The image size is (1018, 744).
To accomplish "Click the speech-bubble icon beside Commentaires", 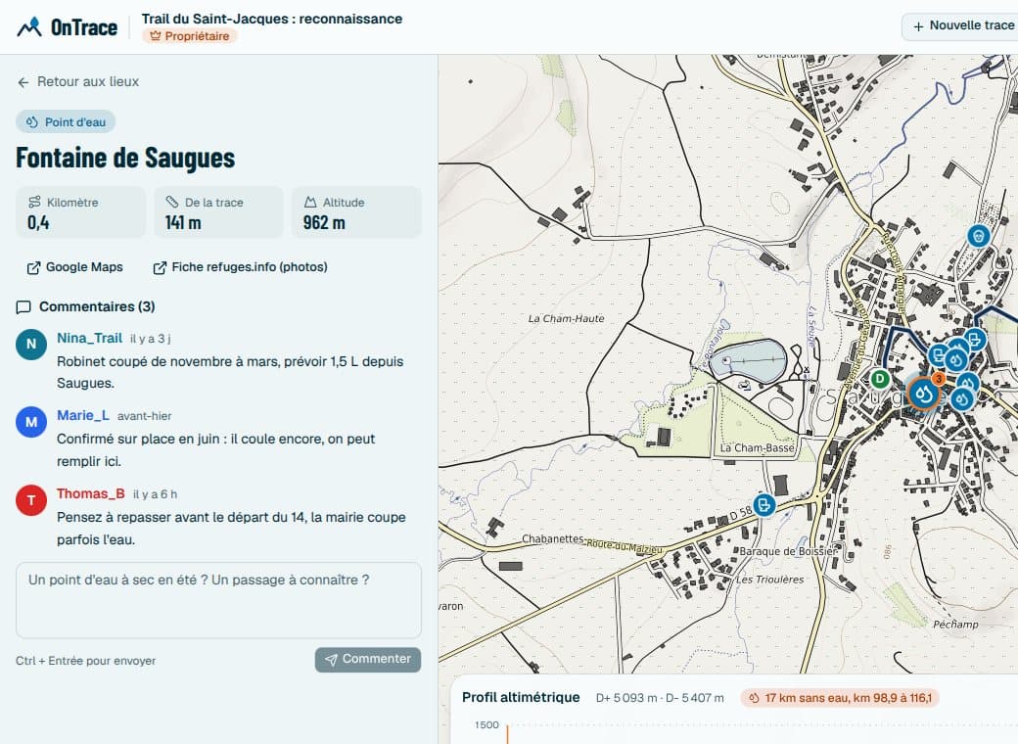I will [23, 307].
